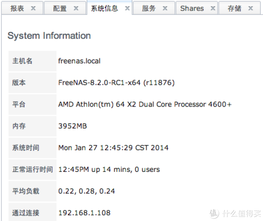
Task: Switch to the 服务 tab
Action: 149,8
